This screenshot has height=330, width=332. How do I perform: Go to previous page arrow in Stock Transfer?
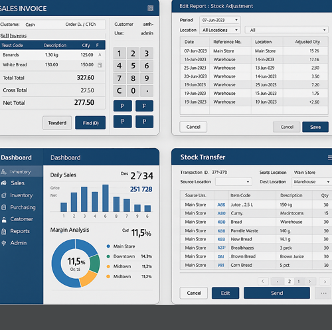263,282
